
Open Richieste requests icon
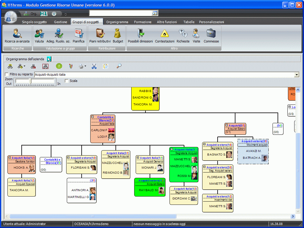click(183, 36)
